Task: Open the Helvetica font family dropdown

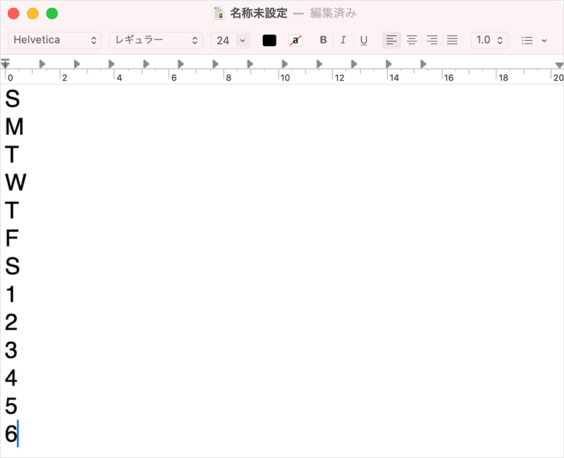Action: [54, 40]
